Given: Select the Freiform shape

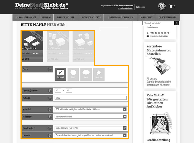Looking at the screenshot, I should point(99,74).
